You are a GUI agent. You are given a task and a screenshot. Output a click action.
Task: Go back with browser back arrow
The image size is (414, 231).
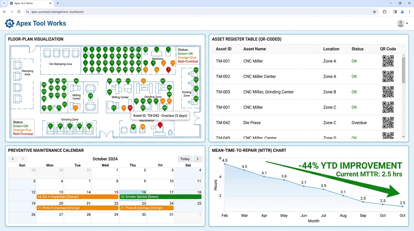click(5, 12)
